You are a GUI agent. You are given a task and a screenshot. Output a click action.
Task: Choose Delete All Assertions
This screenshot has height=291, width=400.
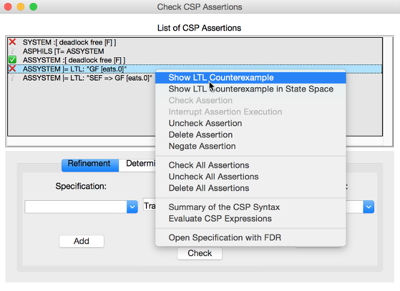point(208,188)
